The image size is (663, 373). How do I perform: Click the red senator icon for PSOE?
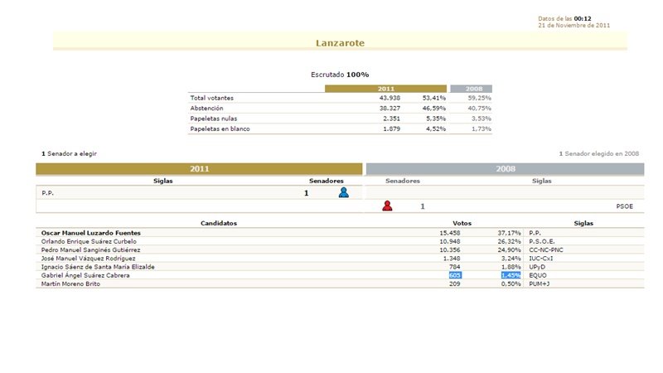[x=387, y=206]
